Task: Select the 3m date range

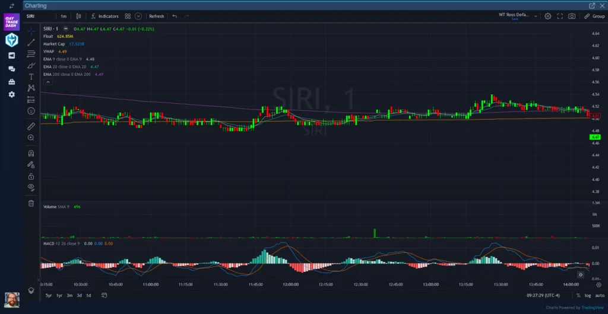Action: (x=69, y=296)
